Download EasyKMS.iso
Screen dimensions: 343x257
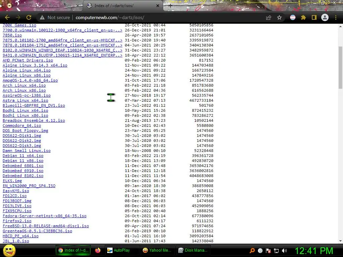pos(16,191)
